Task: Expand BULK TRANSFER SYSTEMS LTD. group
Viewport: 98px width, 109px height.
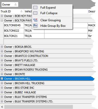Action: click(2, 101)
